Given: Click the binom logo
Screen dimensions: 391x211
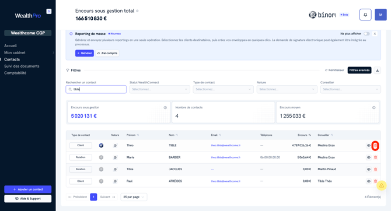Looking at the screenshot, I should (322, 15).
